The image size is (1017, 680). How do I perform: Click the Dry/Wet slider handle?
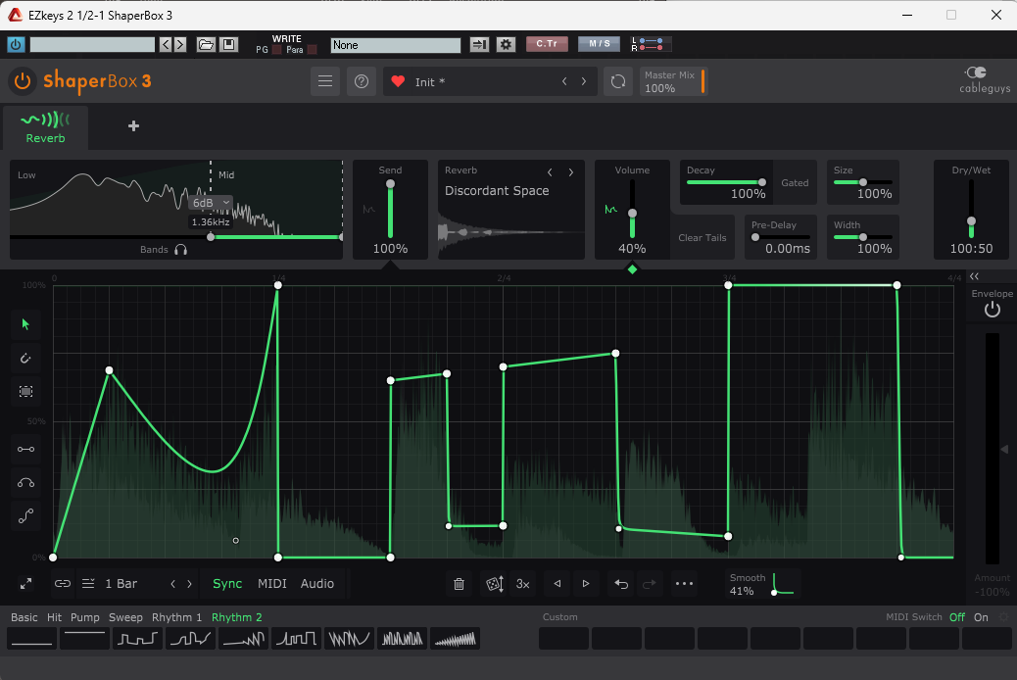[972, 221]
